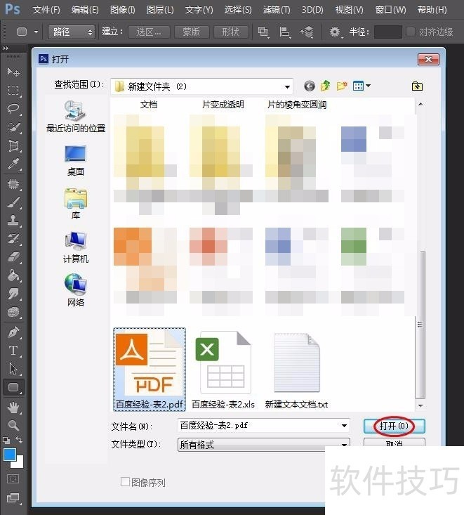Select the Smudge tool

pos(13,293)
